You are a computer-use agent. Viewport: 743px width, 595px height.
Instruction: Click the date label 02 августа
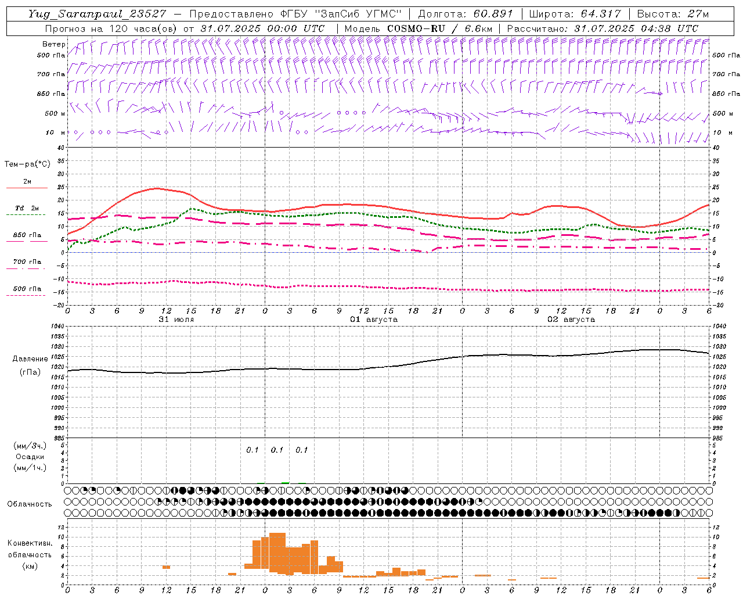[x=571, y=320]
